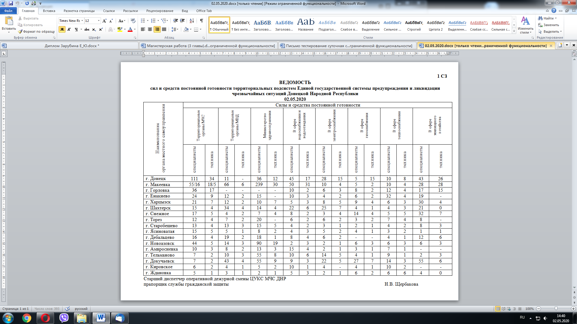Expand highlight color dropdown arrow

(125, 29)
